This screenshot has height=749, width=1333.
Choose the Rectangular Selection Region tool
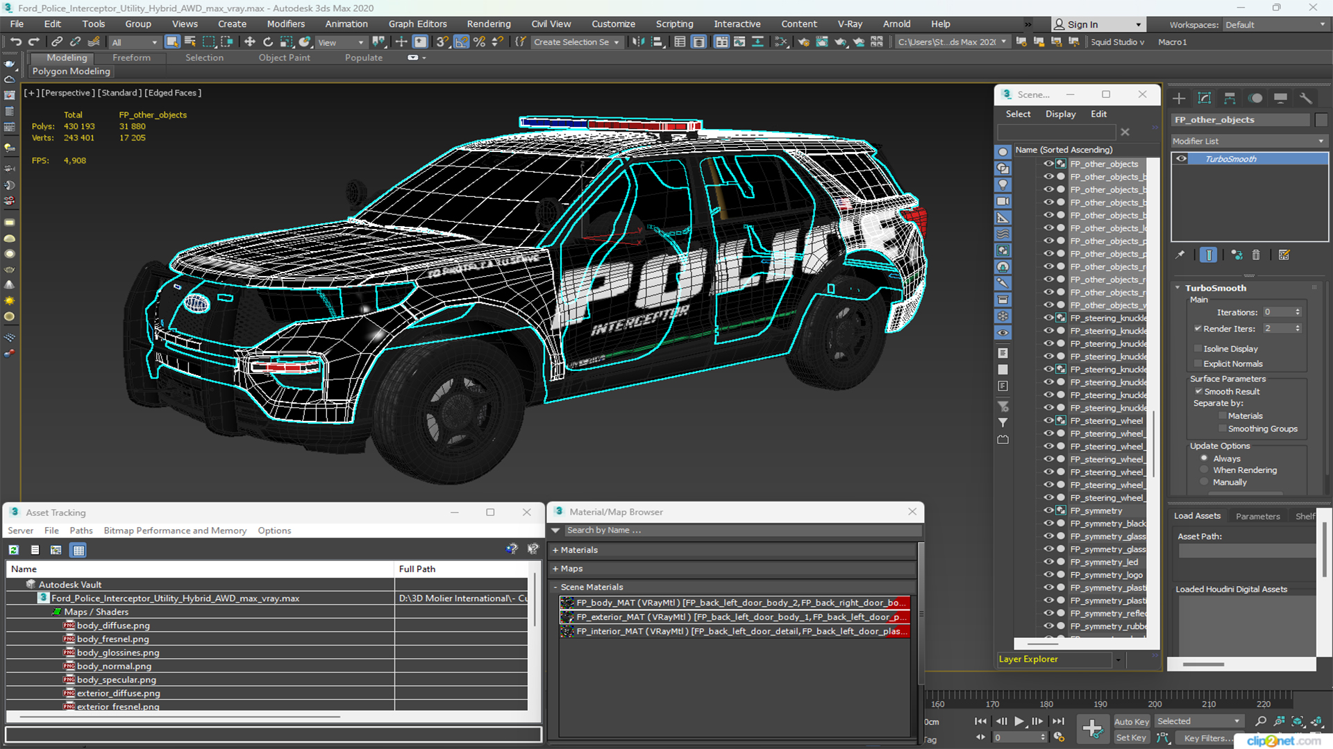pos(208,42)
